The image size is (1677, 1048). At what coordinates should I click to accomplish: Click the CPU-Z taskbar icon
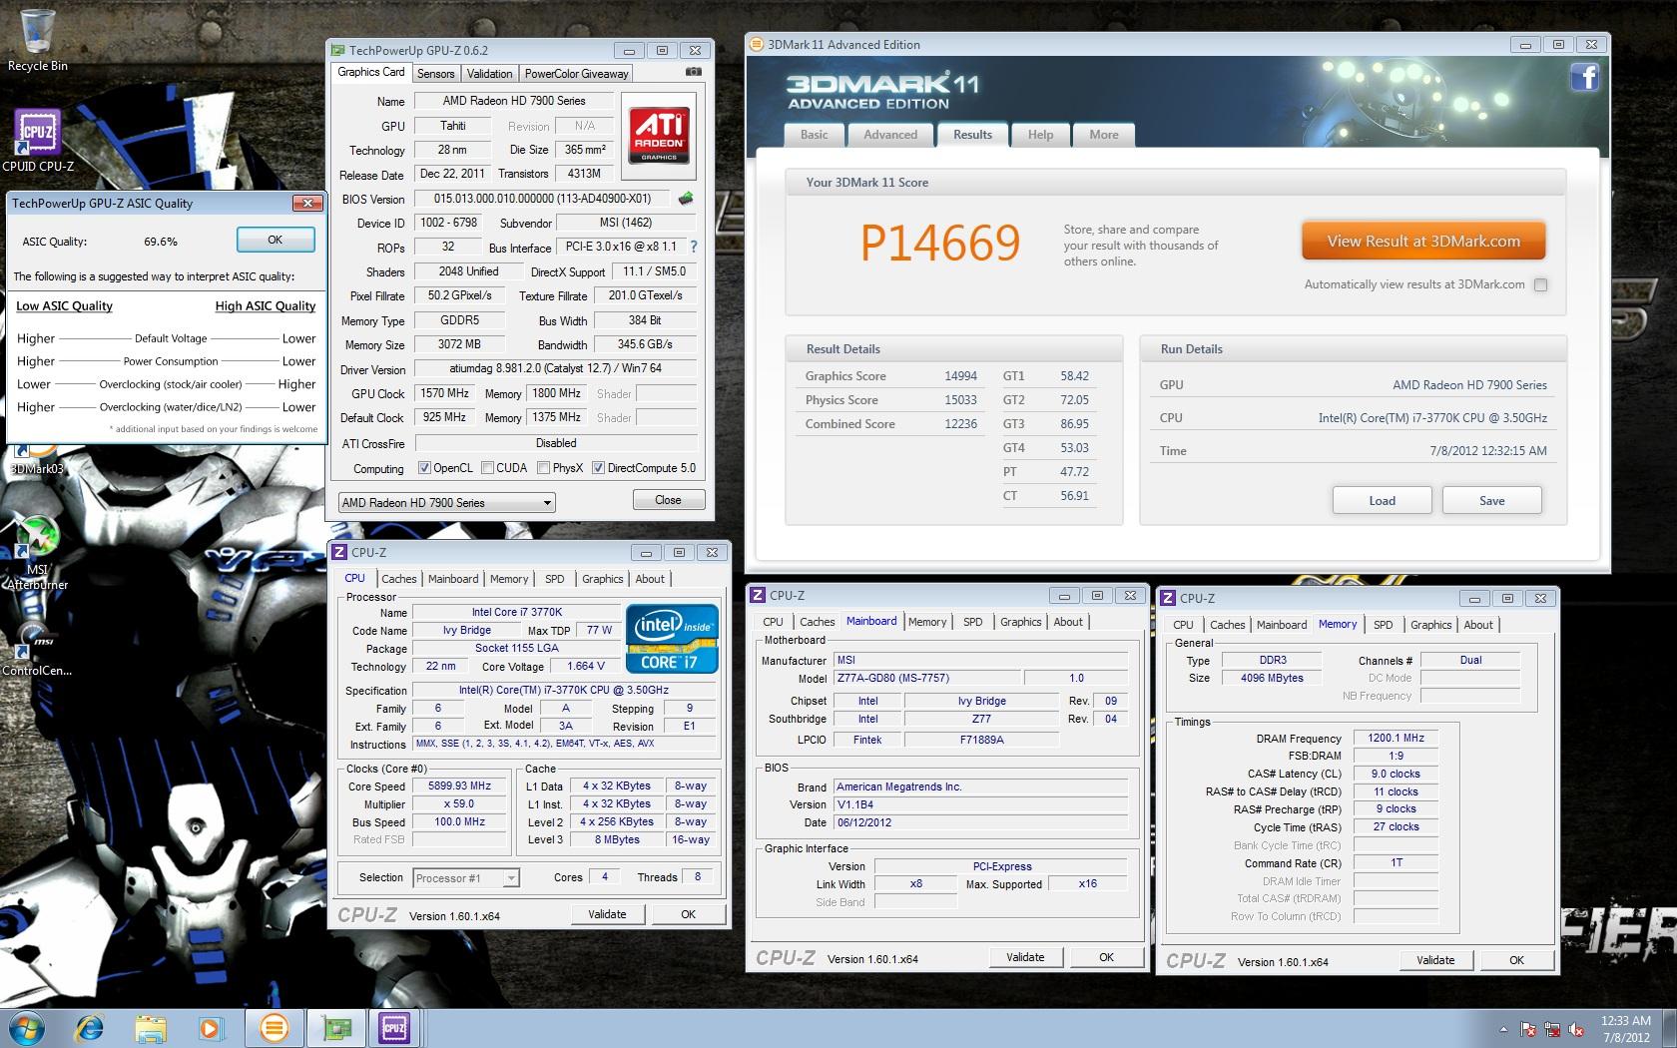coord(394,1027)
